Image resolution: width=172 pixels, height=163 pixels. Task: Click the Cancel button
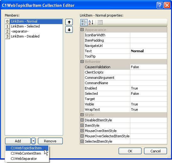coord(155,151)
